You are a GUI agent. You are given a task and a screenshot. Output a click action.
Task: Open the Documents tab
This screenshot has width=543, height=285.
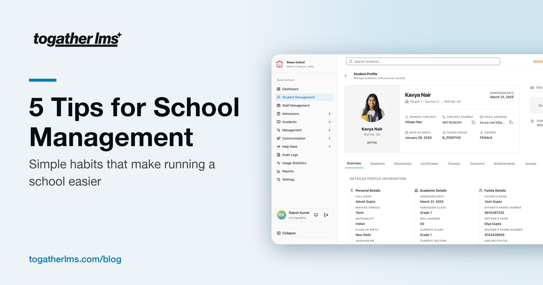coord(403,163)
